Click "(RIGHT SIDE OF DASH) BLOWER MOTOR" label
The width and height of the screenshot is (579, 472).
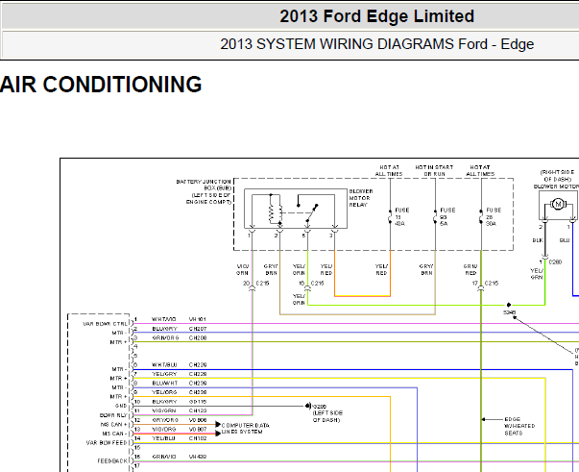tap(557, 179)
